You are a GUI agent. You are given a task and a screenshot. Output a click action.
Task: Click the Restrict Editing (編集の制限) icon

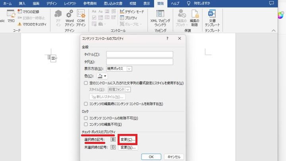[195, 17]
